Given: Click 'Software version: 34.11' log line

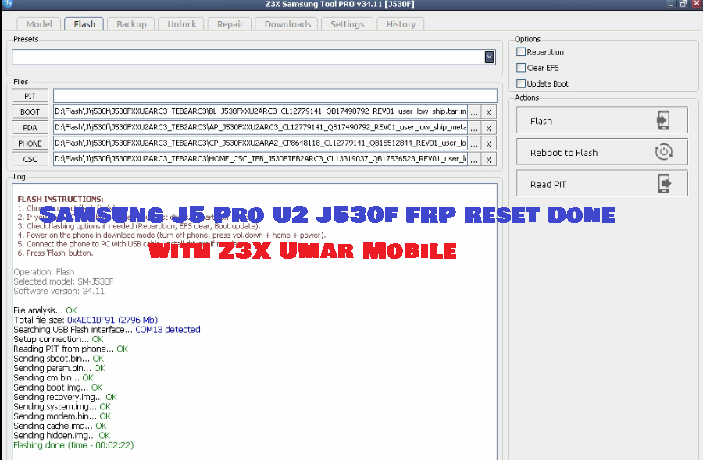Looking at the screenshot, I should 59,292.
